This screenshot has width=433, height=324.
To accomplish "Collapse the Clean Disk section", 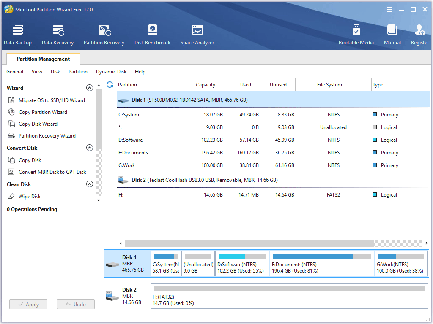I will coord(90,184).
